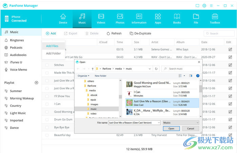The width and height of the screenshot is (237, 153).
Task: Edit the I'll Show You song row
Action: (x=230, y=96)
